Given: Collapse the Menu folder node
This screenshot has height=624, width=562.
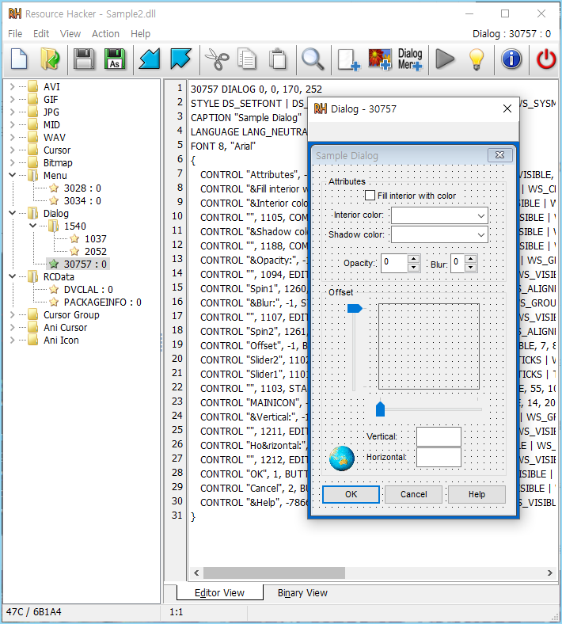Looking at the screenshot, I should click(x=13, y=175).
